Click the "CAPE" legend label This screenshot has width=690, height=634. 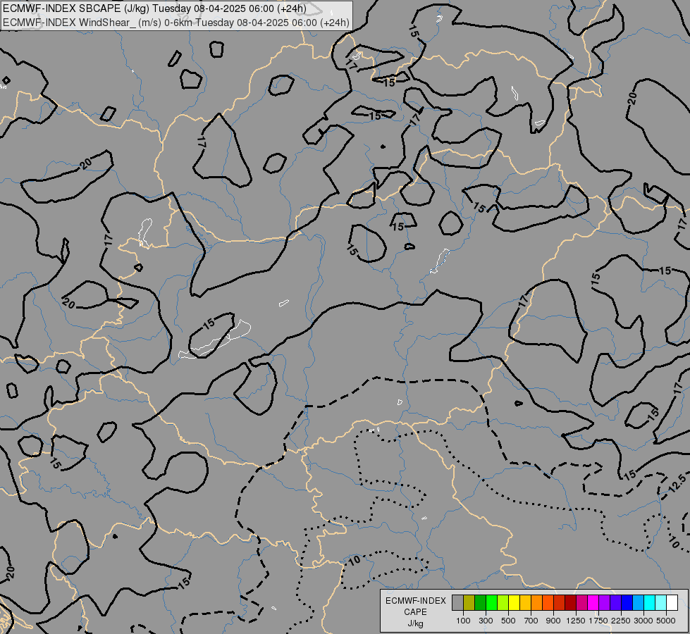[415, 612]
